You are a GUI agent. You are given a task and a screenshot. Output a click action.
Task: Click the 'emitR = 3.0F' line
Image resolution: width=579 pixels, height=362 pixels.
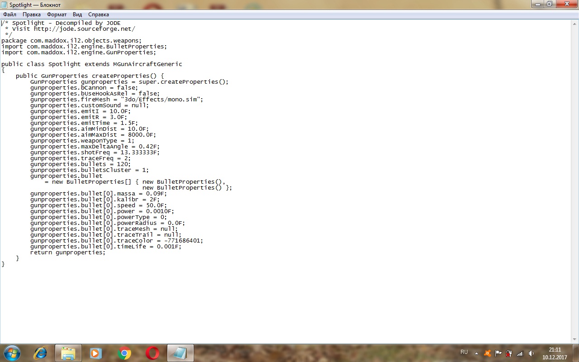pos(79,117)
